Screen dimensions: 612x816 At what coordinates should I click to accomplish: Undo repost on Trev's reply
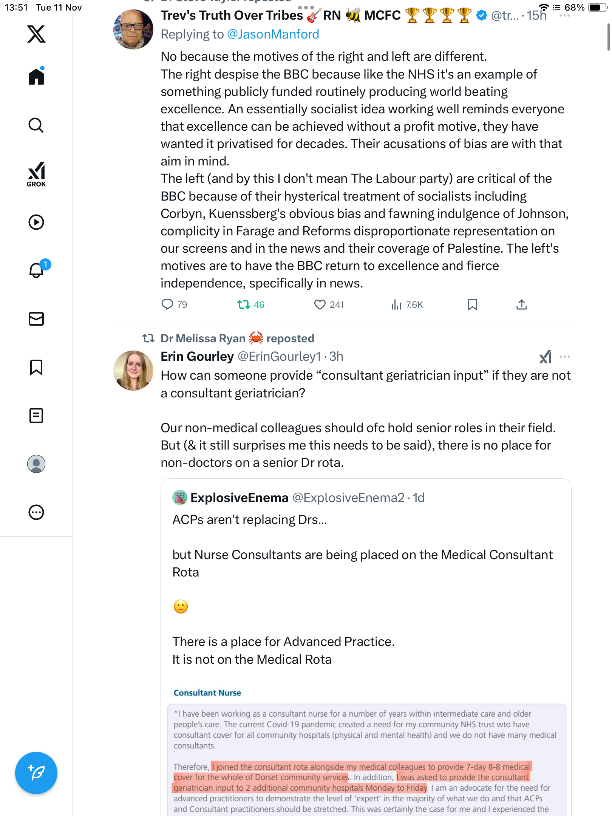point(244,304)
